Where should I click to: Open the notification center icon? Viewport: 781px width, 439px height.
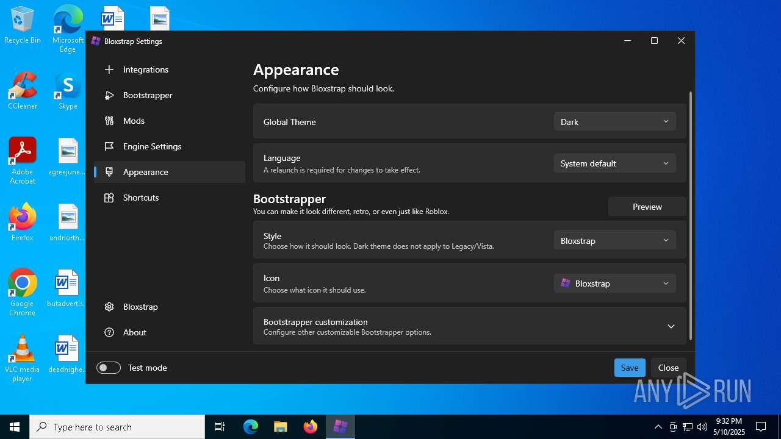click(761, 427)
